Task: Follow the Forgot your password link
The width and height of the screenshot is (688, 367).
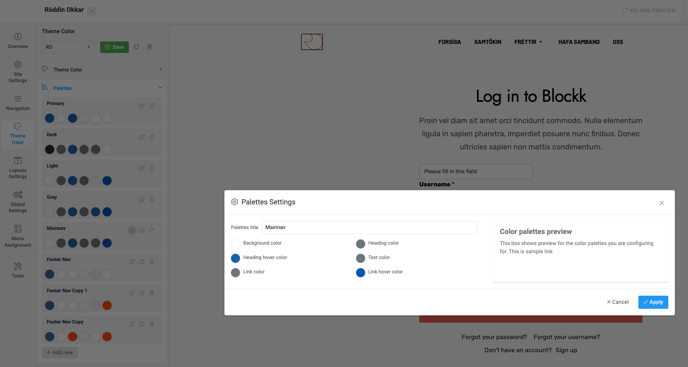Action: [x=494, y=337]
